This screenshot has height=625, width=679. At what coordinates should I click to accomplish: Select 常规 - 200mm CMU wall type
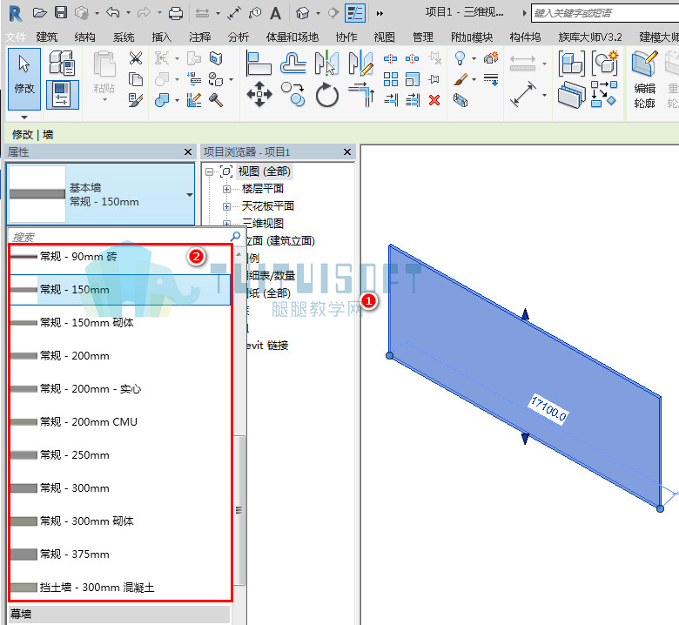[120, 422]
